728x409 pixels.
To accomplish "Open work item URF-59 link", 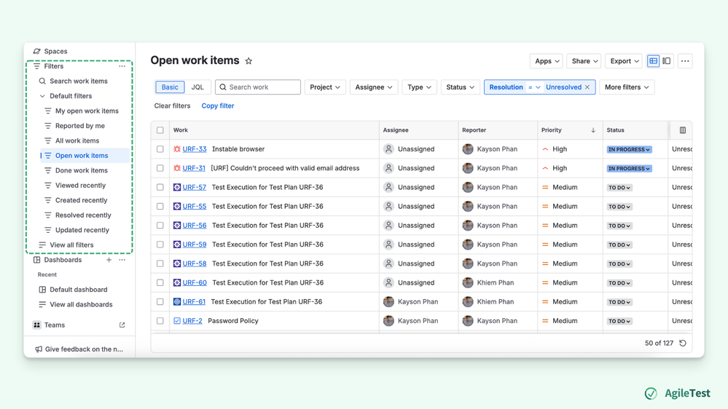I will click(194, 245).
